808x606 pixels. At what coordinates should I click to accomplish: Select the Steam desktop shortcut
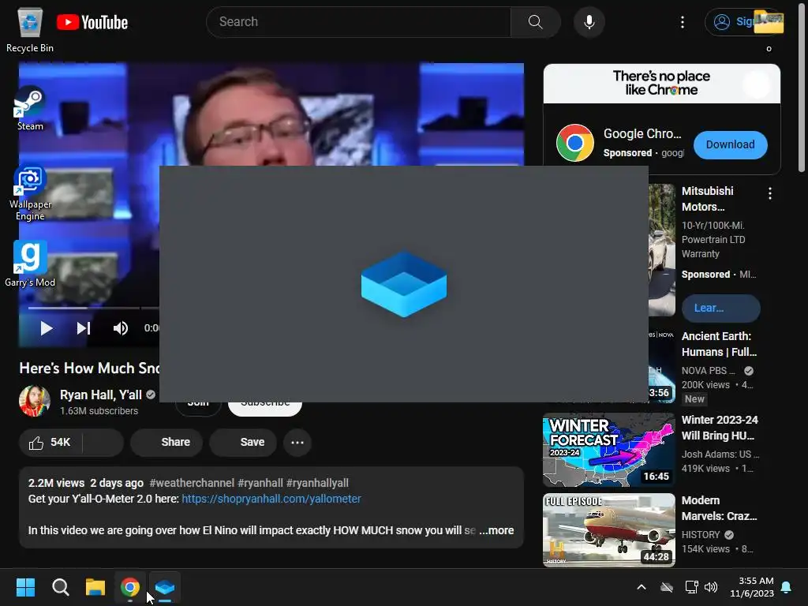30,109
